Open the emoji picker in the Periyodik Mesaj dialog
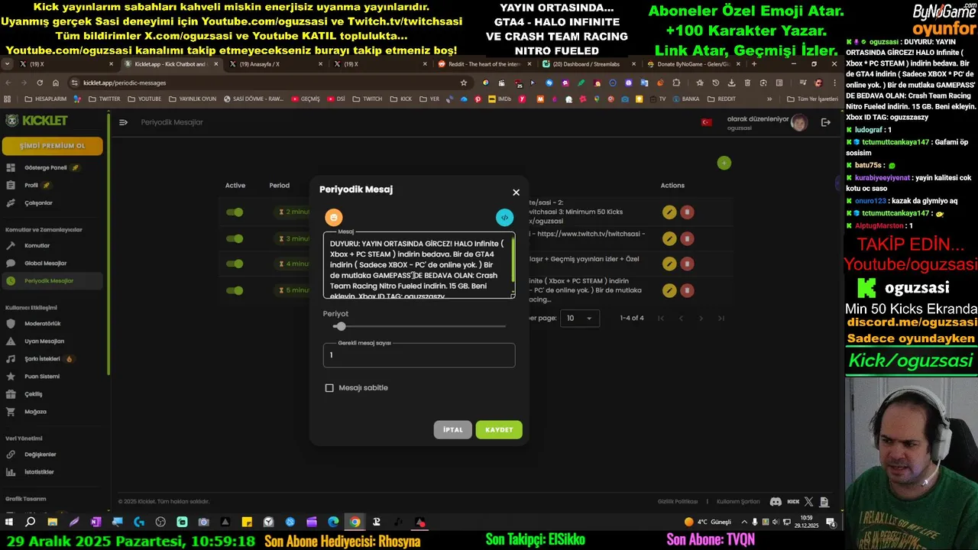The height and width of the screenshot is (550, 978). [x=334, y=218]
